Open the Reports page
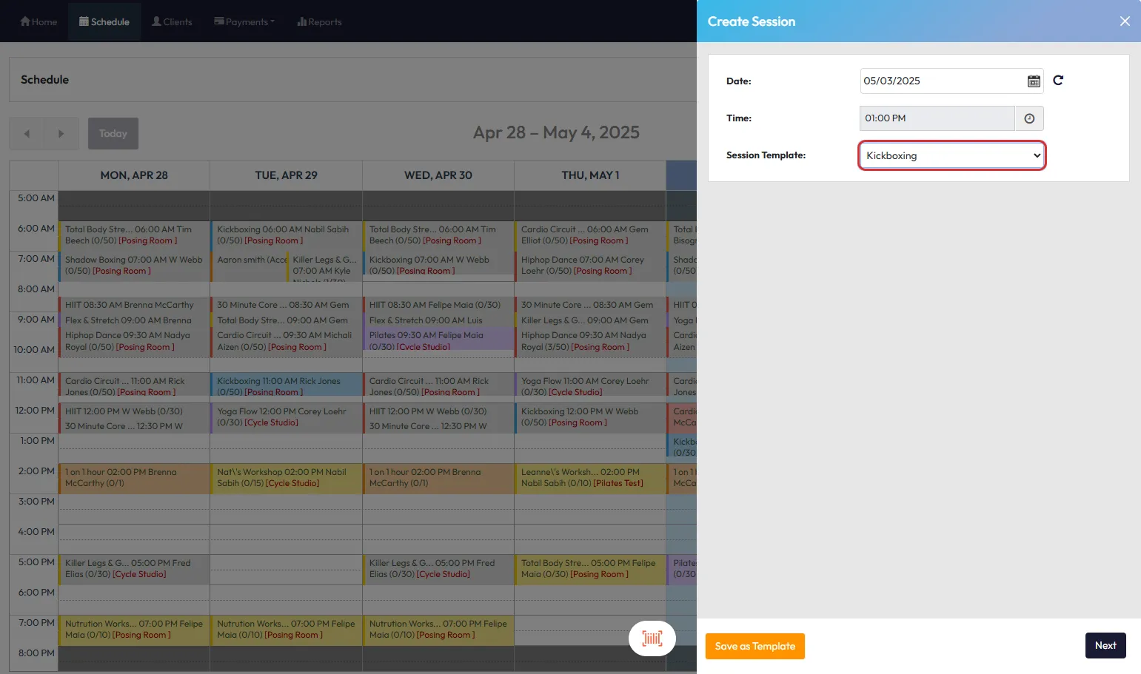Viewport: 1141px width, 674px height. click(319, 21)
